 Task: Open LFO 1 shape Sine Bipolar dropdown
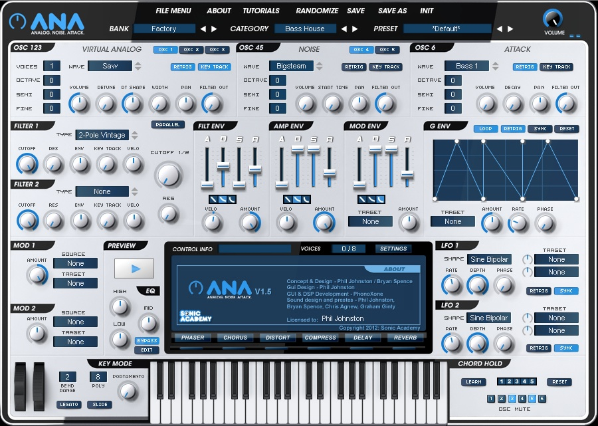pos(489,259)
